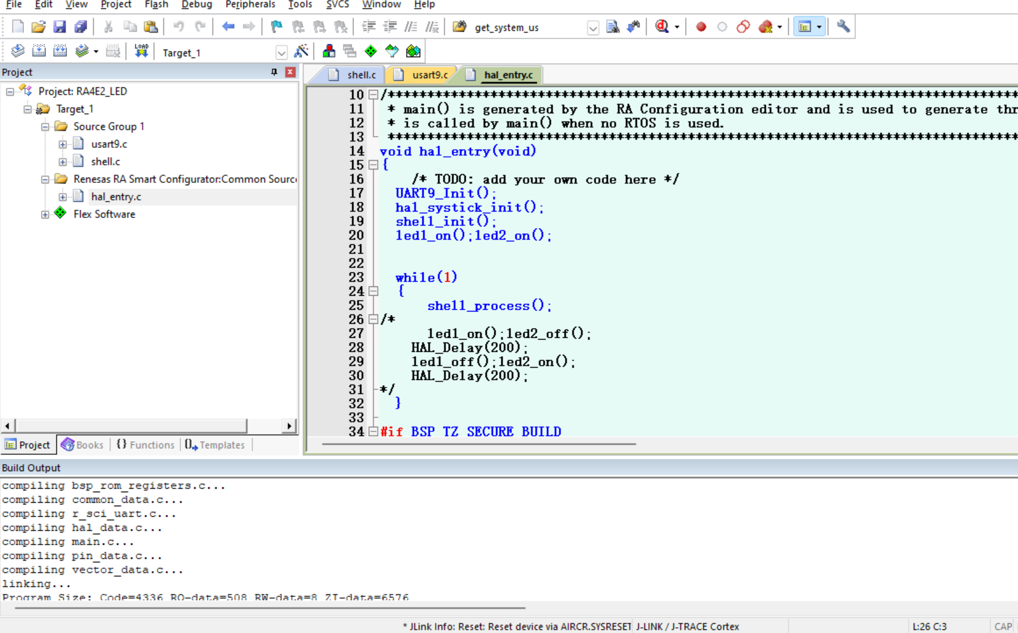Start or stop the debug session
The image size is (1018, 633).
click(662, 27)
